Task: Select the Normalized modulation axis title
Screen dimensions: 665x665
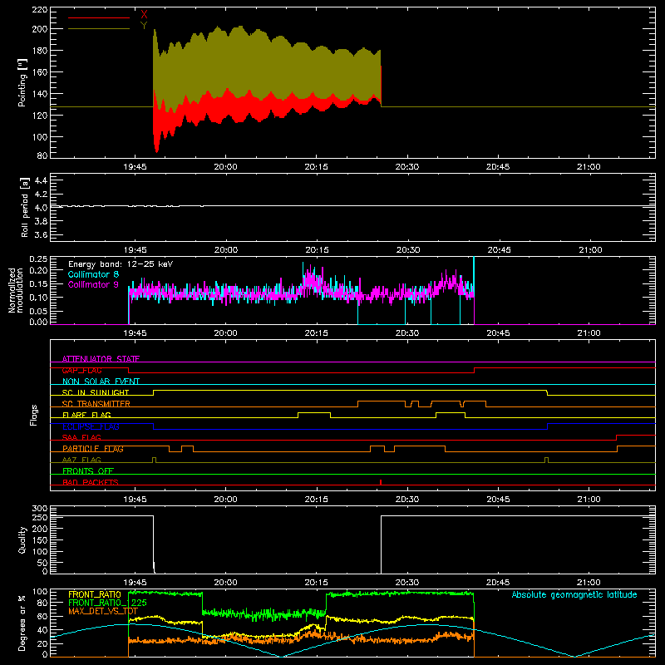Action: tap(16, 290)
